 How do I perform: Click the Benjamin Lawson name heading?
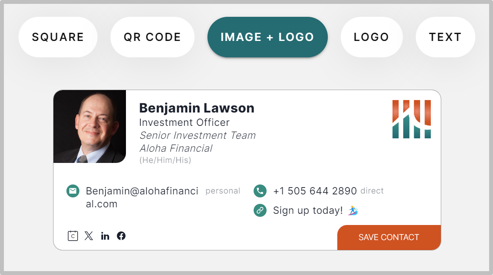pyautogui.click(x=197, y=108)
